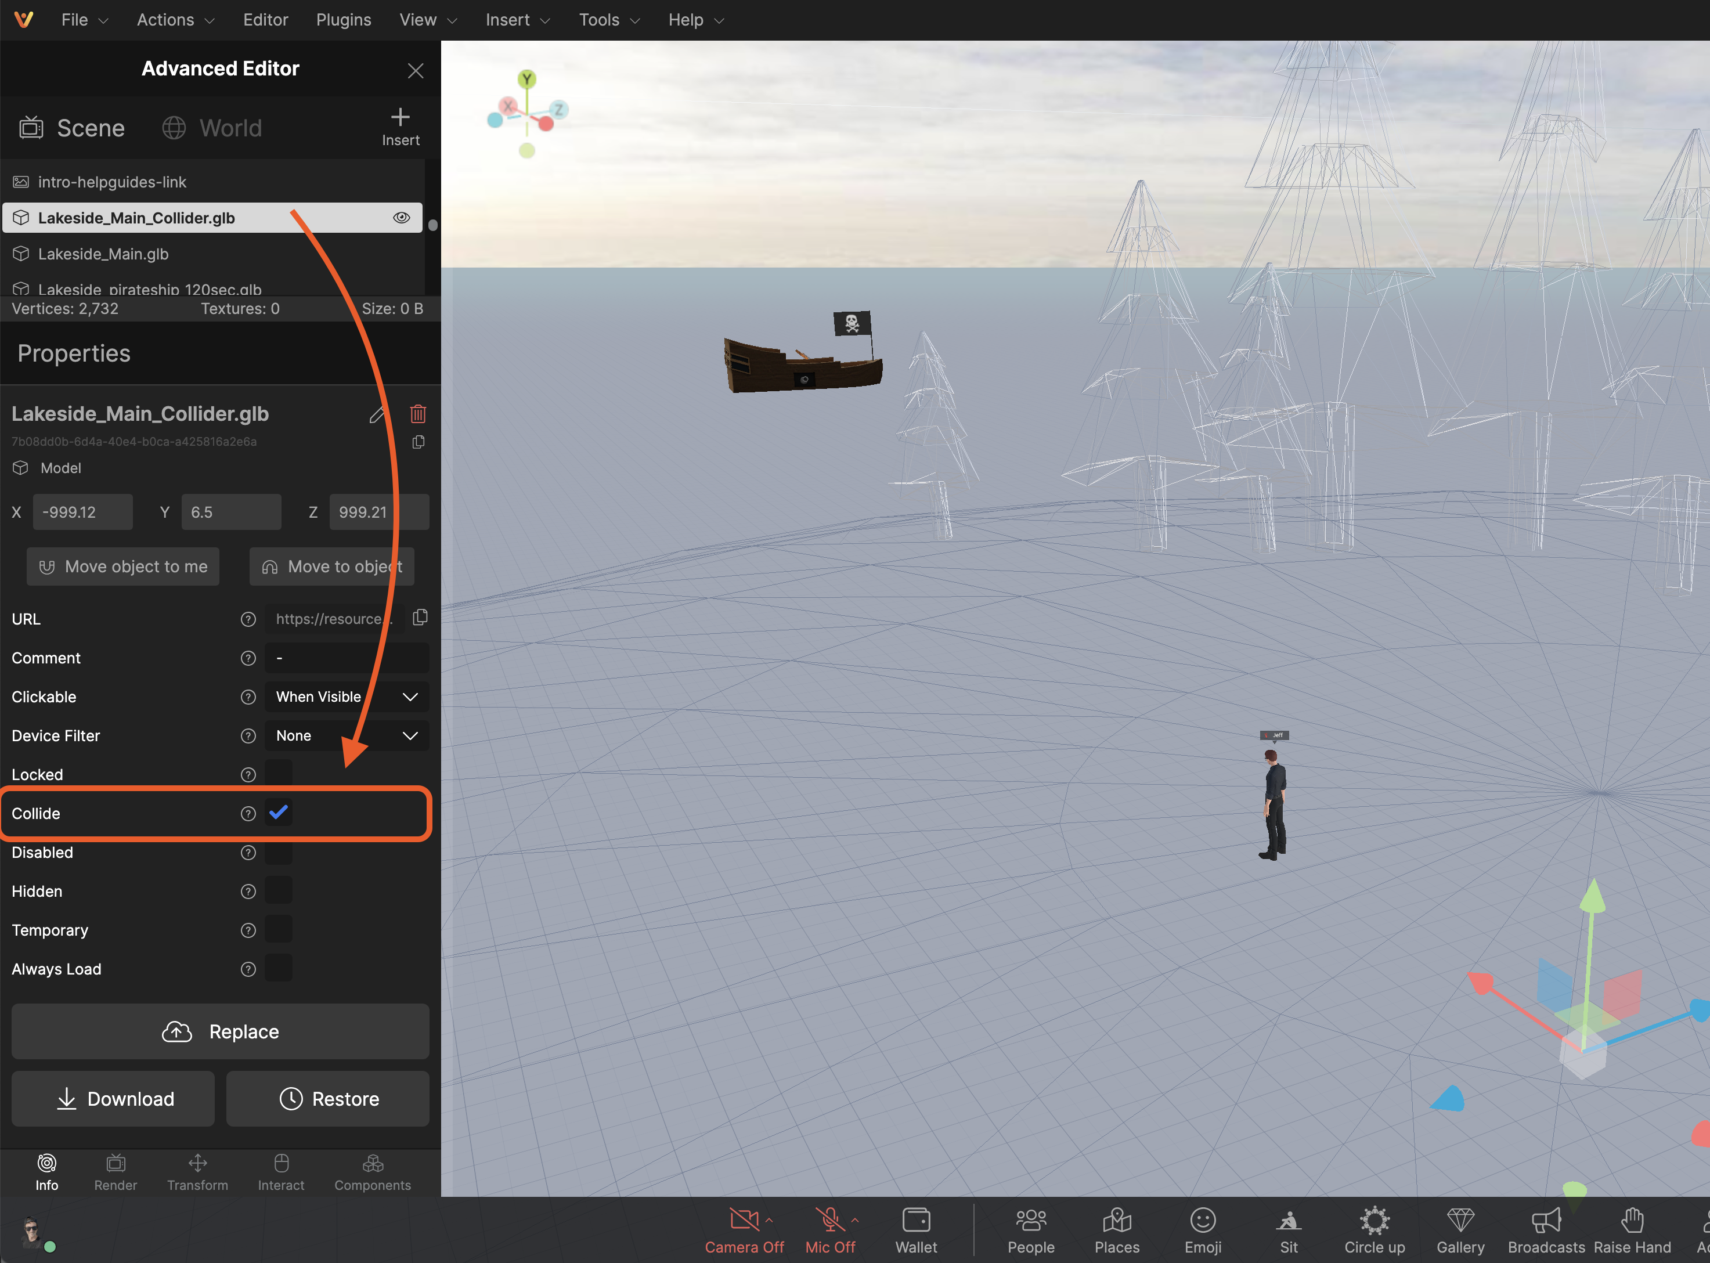The image size is (1710, 1263).
Task: Click the Download button
Action: pos(113,1099)
